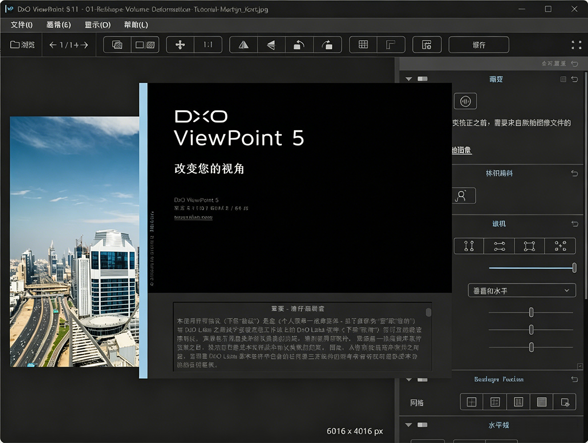Rotate image right (clockwise)

point(327,45)
